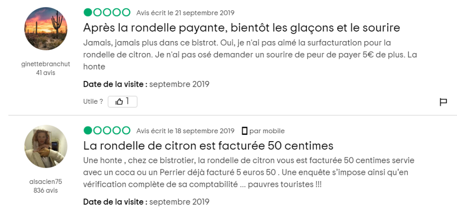The height and width of the screenshot is (213, 457).
Task: Open alsacien75's profile picture
Action: [46, 146]
